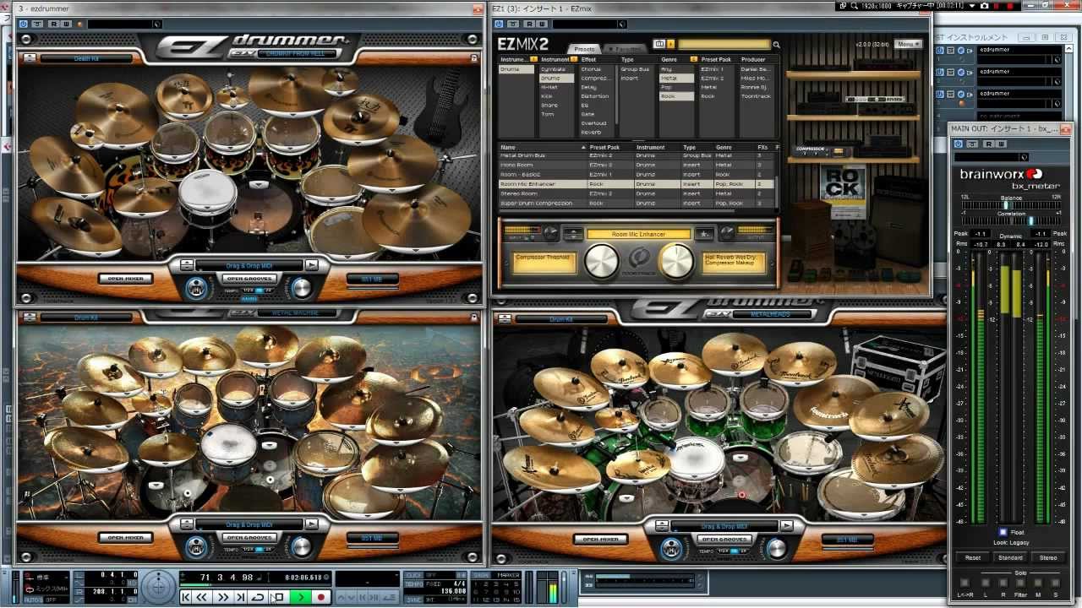Open Drum Kit dropdown in Metal Machine window

(85, 318)
